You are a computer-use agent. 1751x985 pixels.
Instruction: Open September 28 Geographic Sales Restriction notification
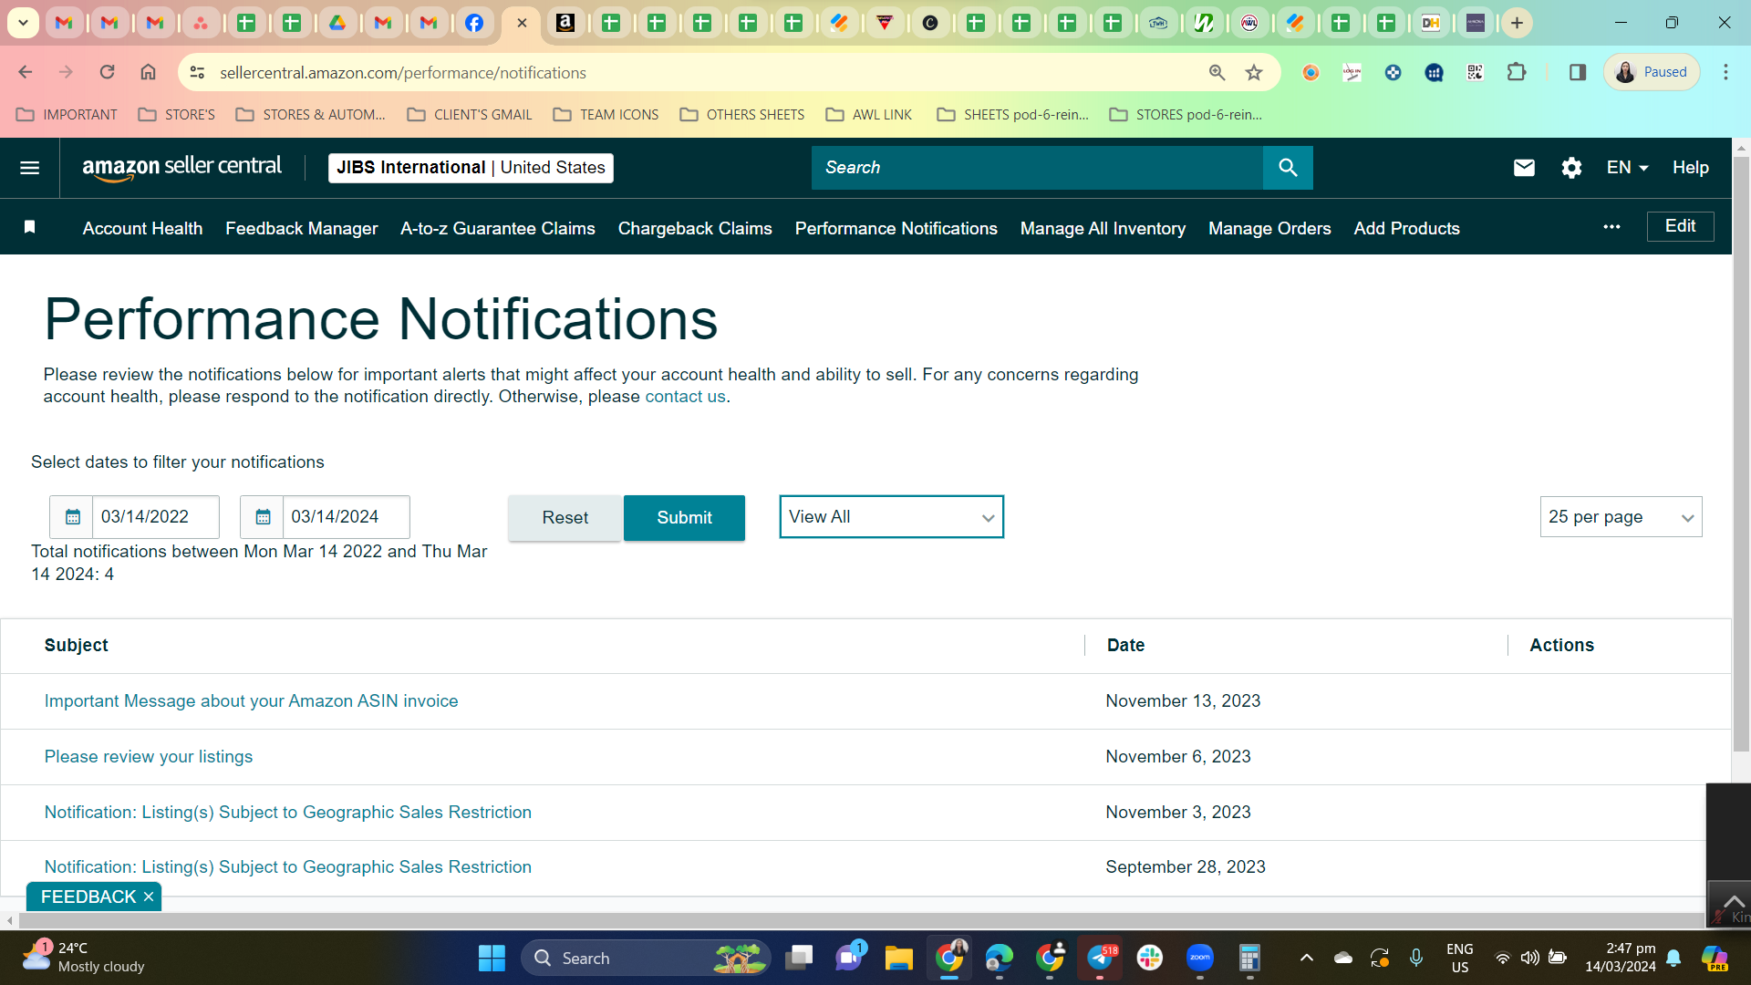287,867
